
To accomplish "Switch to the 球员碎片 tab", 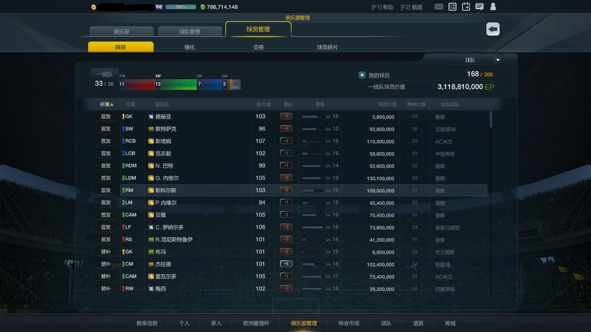I will pyautogui.click(x=327, y=47).
